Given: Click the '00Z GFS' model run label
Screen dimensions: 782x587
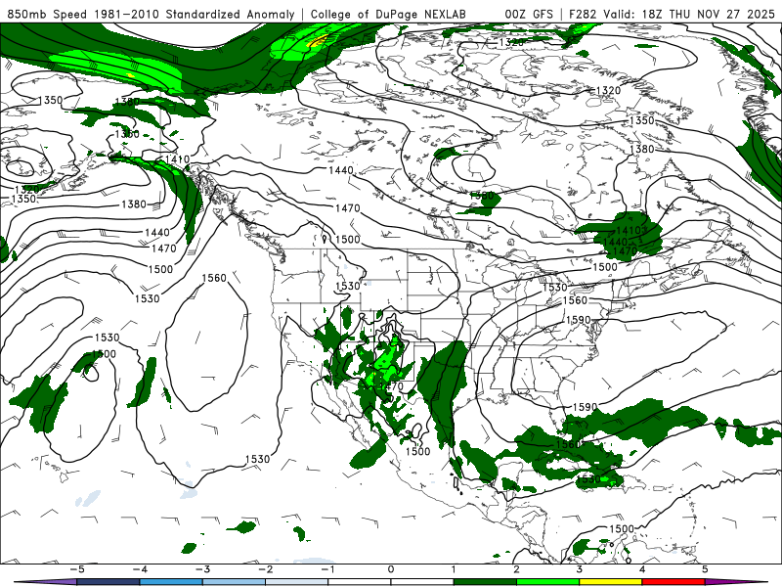Looking at the screenshot, I should [x=529, y=14].
